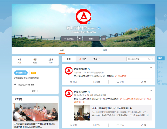Focus the weibo search input field

(137, 59)
